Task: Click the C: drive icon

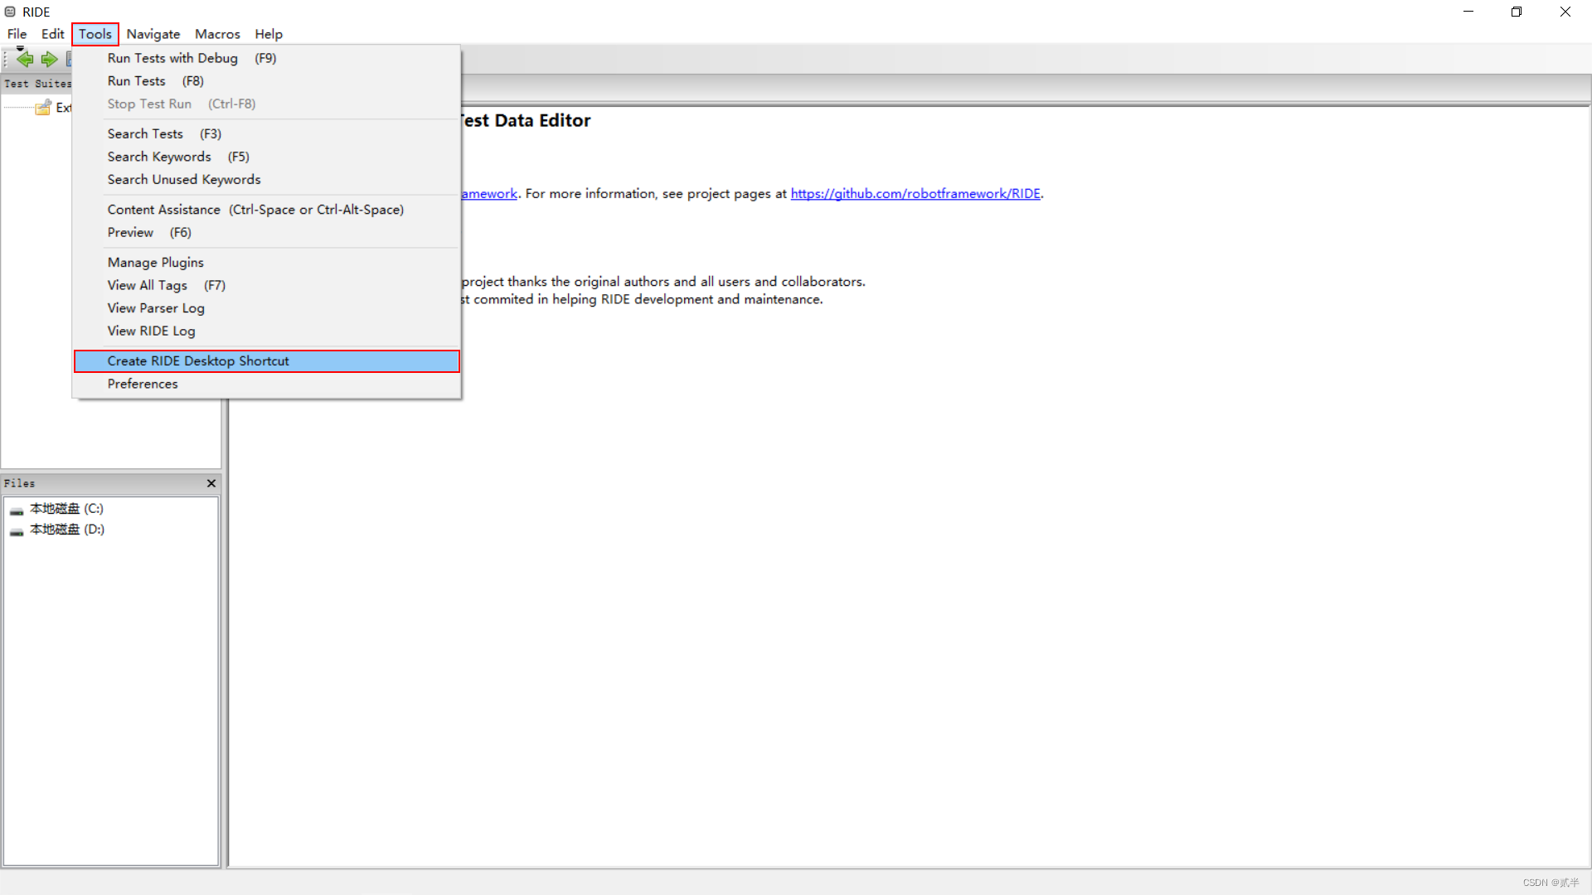Action: coord(17,510)
